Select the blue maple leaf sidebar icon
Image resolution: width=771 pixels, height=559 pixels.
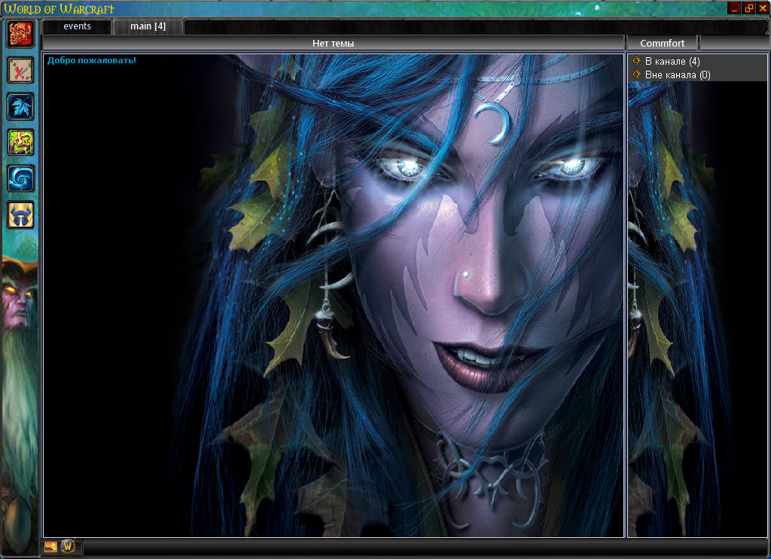[20, 106]
